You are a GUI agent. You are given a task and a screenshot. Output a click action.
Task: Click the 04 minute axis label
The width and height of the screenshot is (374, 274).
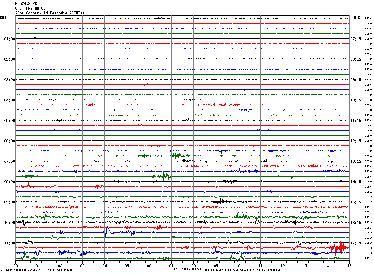point(104,266)
